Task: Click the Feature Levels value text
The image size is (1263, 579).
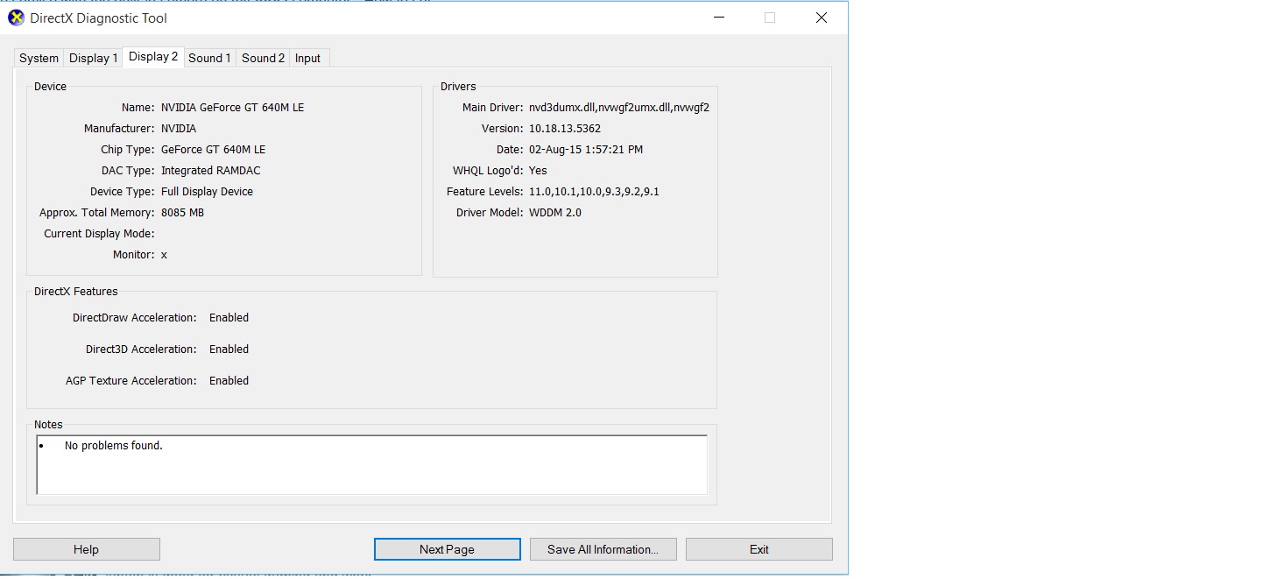Action: click(x=593, y=192)
